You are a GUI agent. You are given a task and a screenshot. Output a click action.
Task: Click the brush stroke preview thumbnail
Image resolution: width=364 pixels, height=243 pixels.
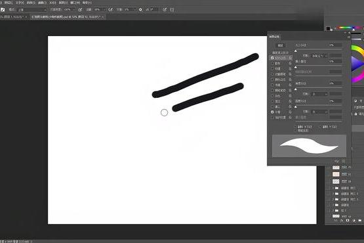tap(309, 146)
